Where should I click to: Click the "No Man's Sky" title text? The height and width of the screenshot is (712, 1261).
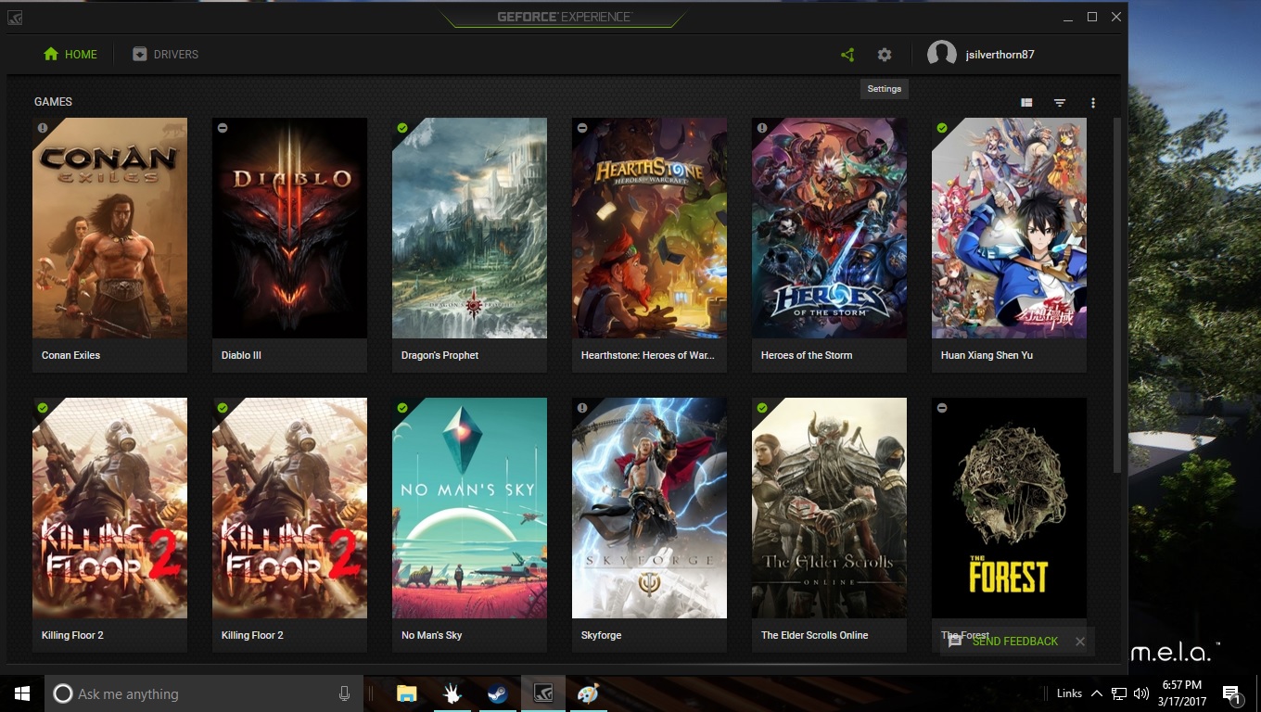[431, 635]
